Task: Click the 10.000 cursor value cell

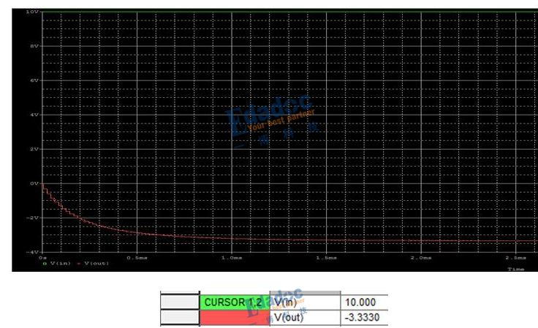Action: click(x=364, y=302)
